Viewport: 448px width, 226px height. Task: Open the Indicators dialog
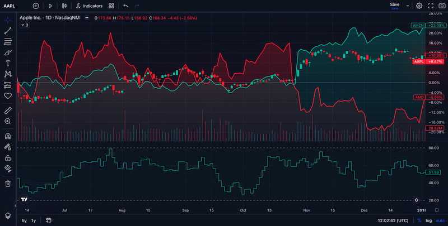[x=90, y=6]
